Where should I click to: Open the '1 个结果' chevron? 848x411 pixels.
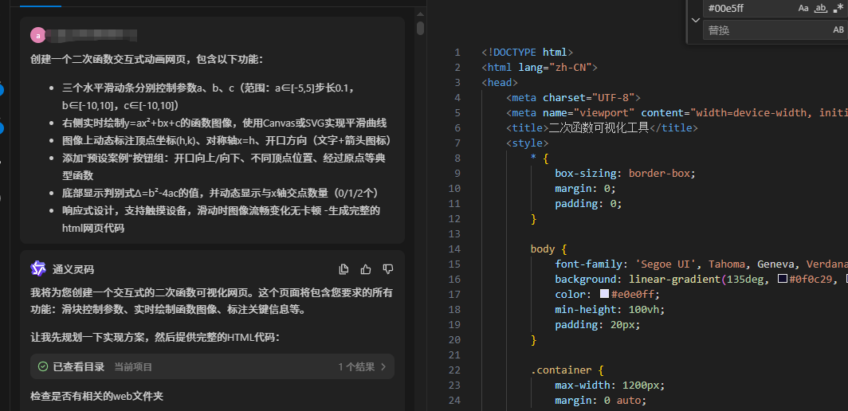pyautogui.click(x=383, y=366)
